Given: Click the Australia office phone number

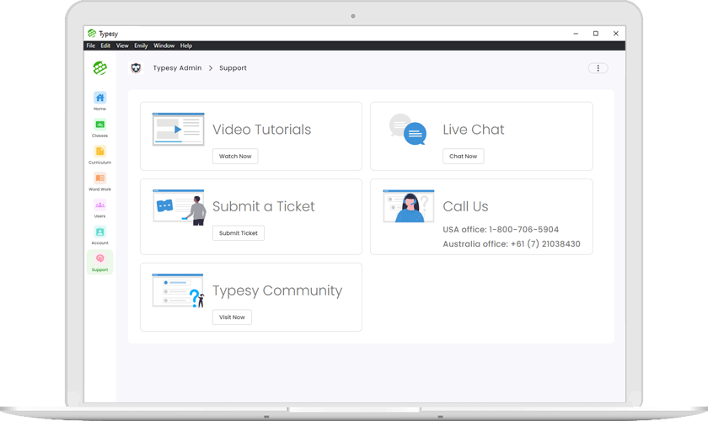Looking at the screenshot, I should point(545,243).
